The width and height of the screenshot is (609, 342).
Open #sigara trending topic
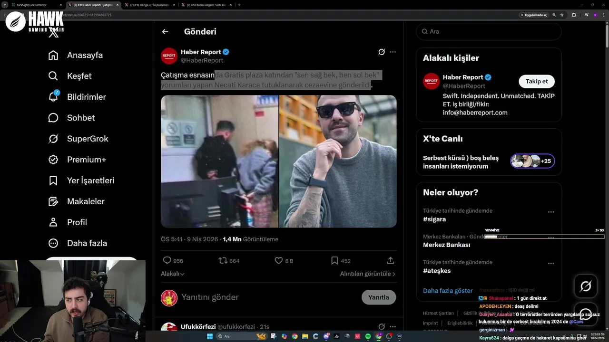click(x=434, y=219)
